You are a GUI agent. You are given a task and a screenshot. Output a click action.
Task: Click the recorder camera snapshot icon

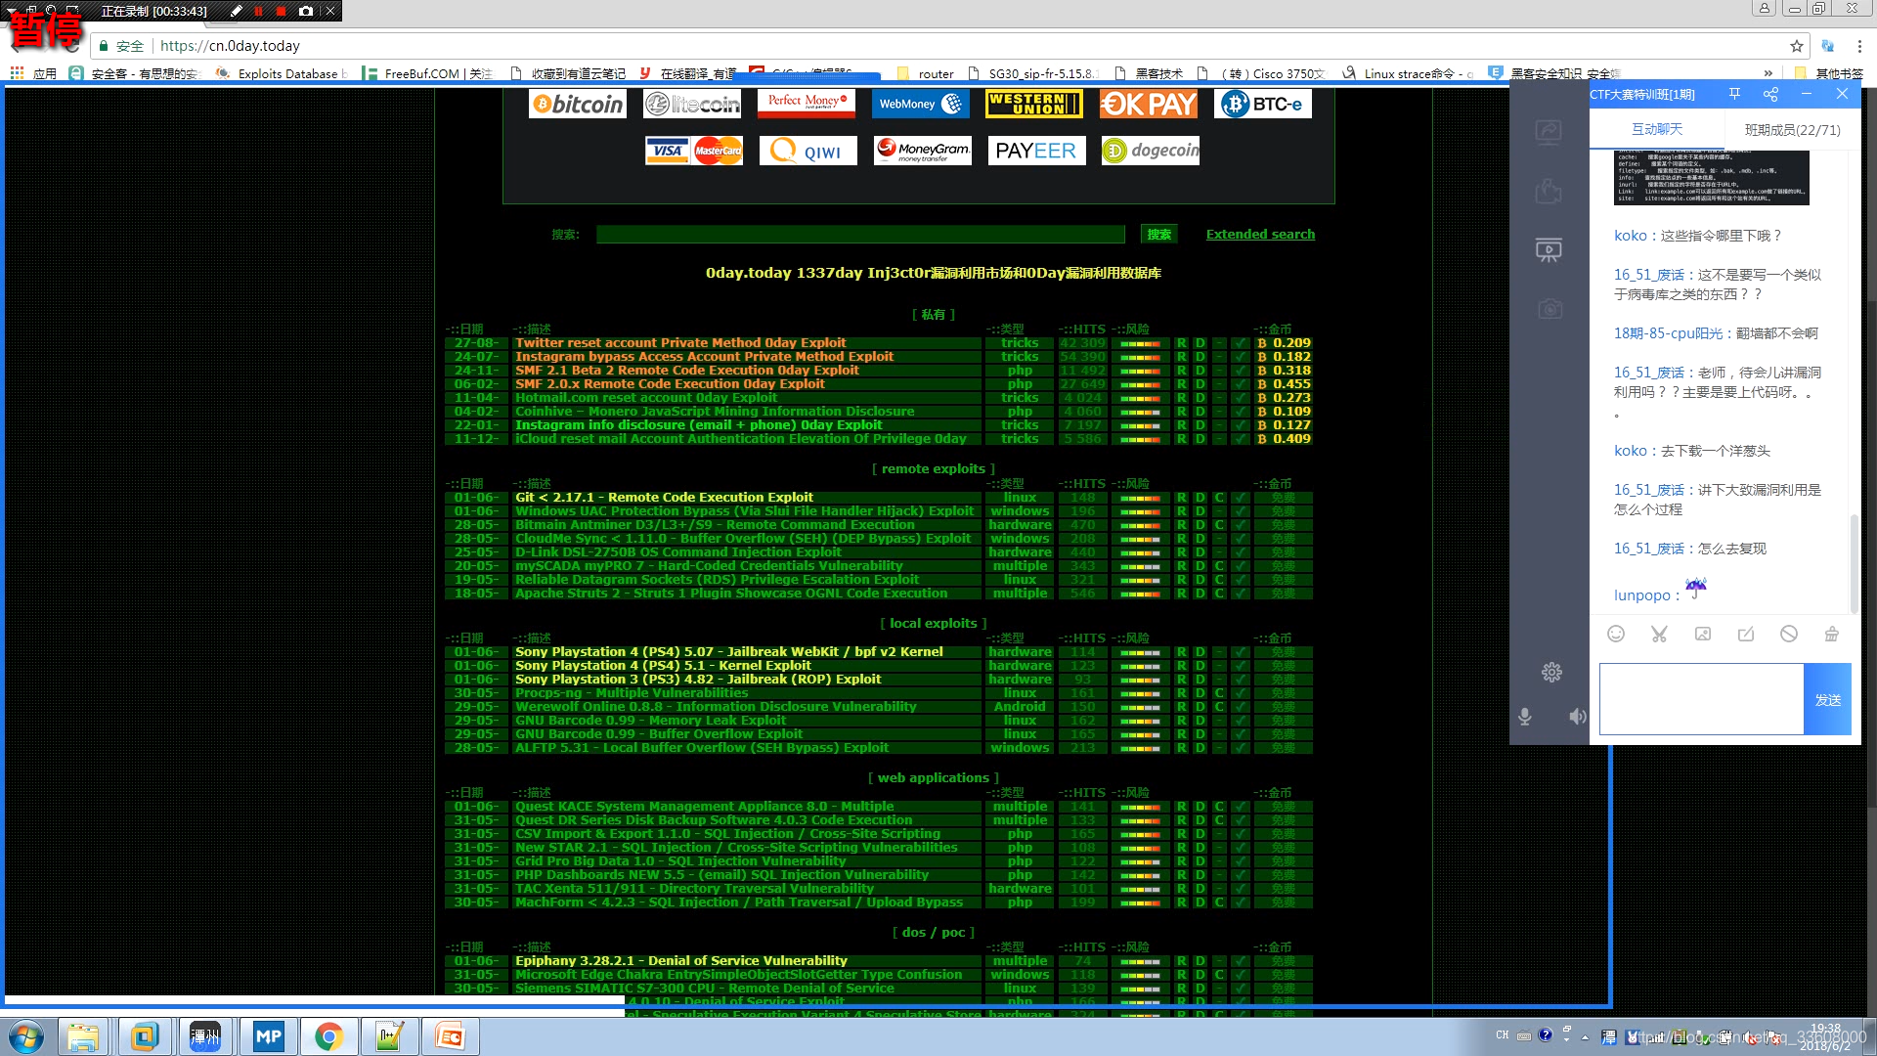pyautogui.click(x=306, y=11)
